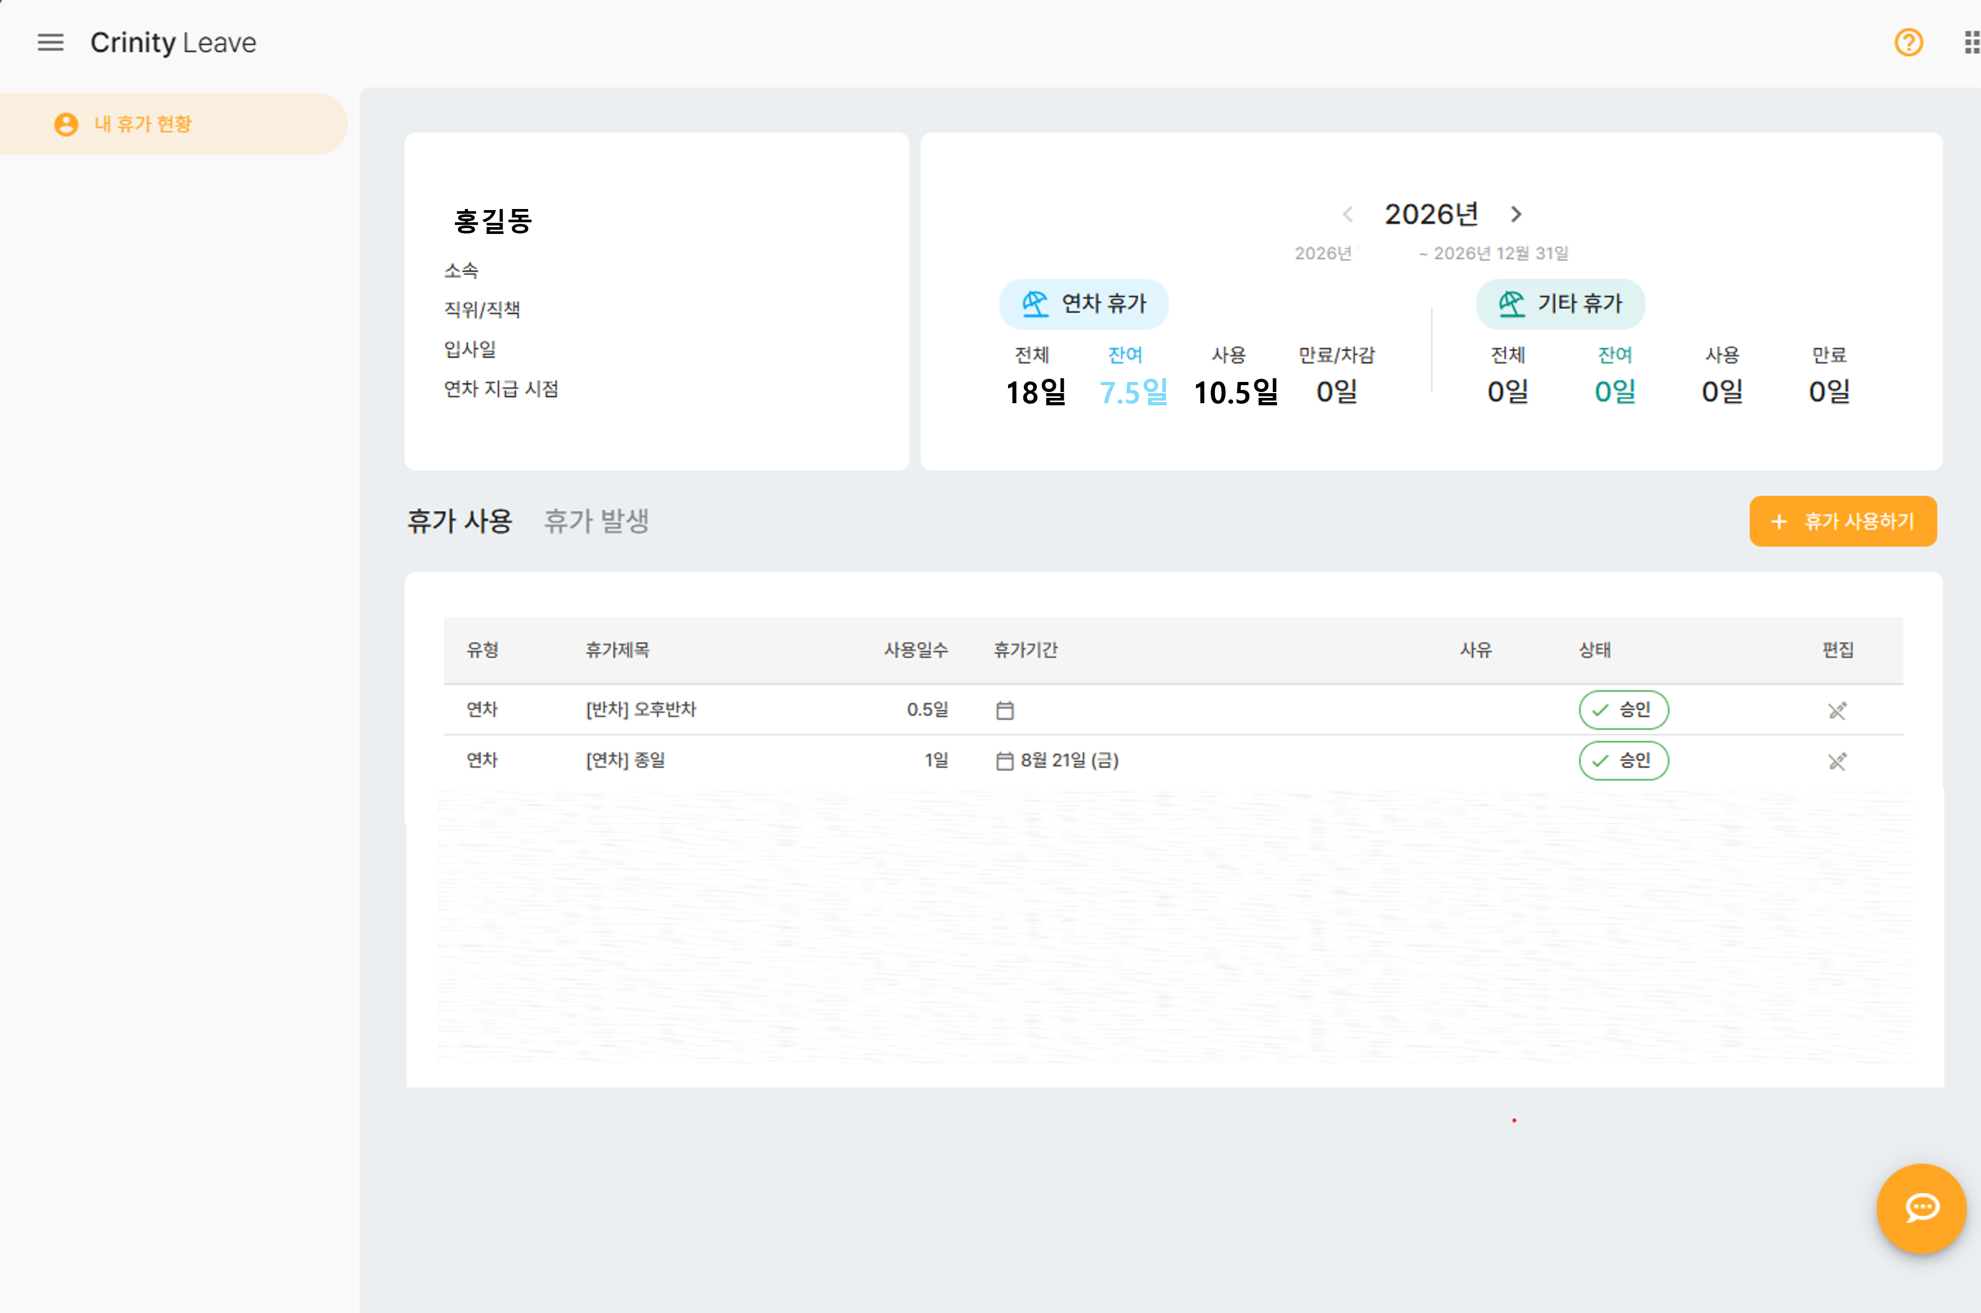Click the 18일 total leave value
Image resolution: width=1981 pixels, height=1313 pixels.
[1036, 392]
